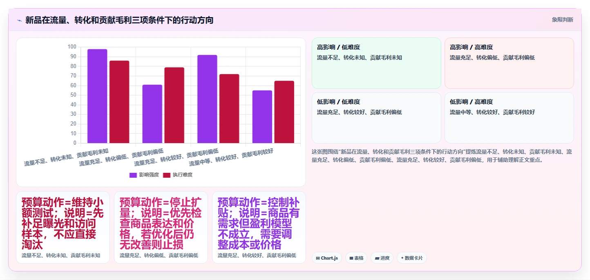Select the 停止扩量 budget action card
This screenshot has width=590, height=280.
click(x=161, y=227)
